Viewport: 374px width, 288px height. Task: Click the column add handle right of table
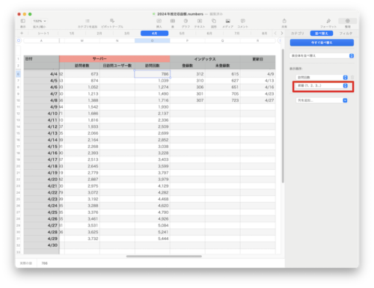tap(280, 40)
